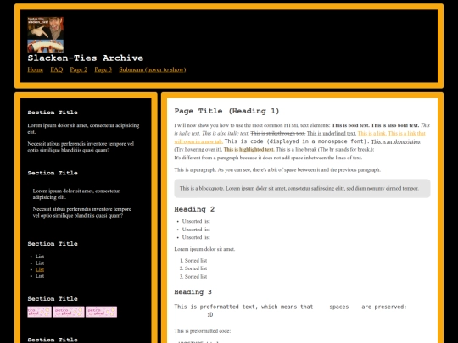
Task: Click 'Lorem ipsum dolor sit amet.' in main content
Action: (x=204, y=249)
